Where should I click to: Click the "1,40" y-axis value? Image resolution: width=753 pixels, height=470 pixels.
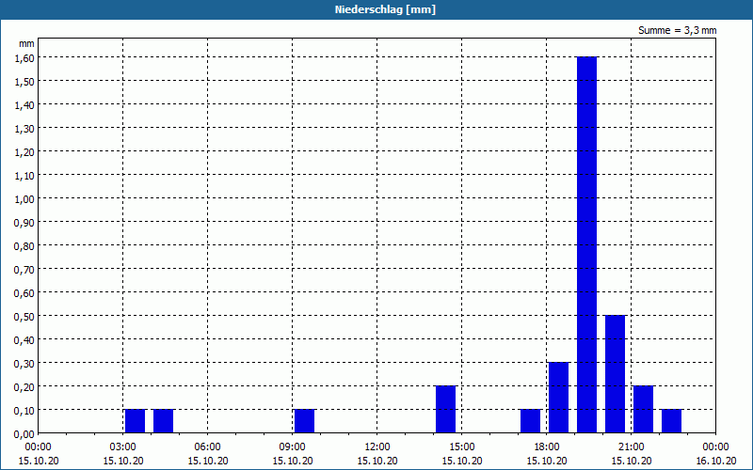click(x=24, y=104)
